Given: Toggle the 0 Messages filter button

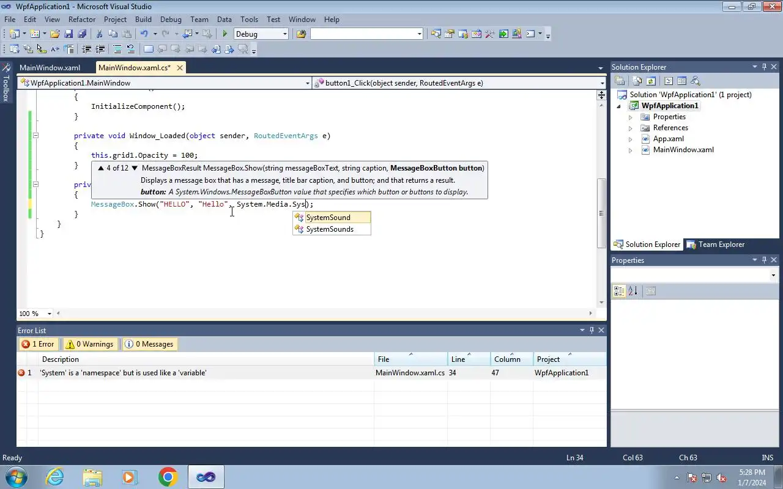Looking at the screenshot, I should click(x=149, y=344).
